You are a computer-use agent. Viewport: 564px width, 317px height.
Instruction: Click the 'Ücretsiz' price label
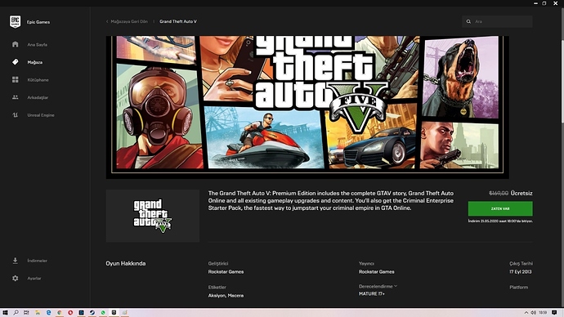(x=521, y=194)
